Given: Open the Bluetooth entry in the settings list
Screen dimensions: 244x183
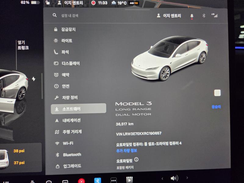Looking at the screenshot, I should click(x=68, y=155).
